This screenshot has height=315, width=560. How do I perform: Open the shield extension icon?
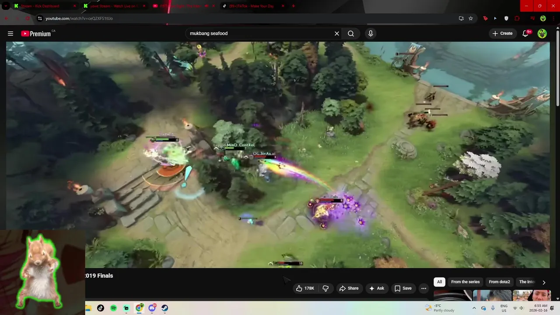pos(506,18)
